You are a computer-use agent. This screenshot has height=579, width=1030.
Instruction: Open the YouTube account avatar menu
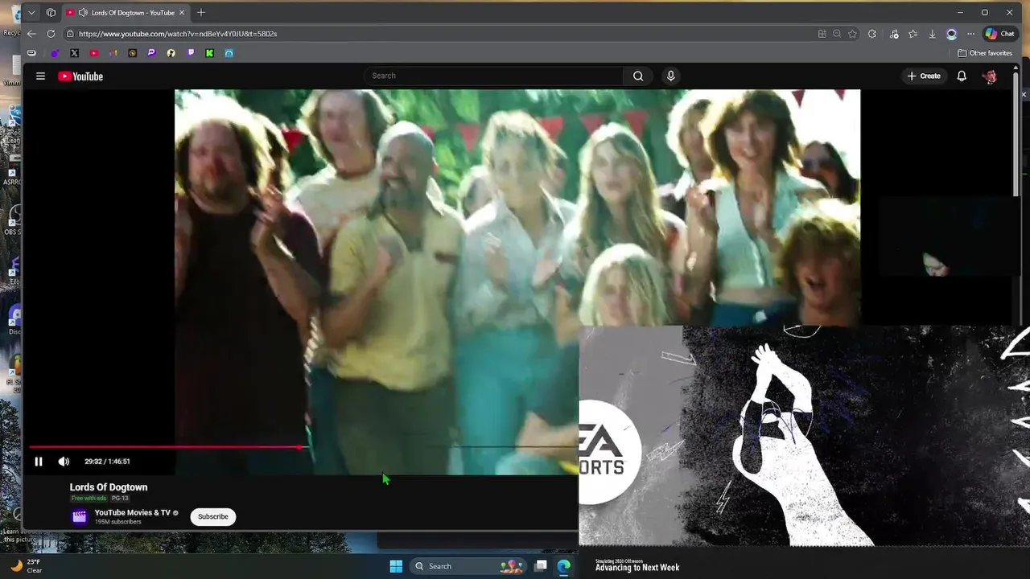click(990, 76)
